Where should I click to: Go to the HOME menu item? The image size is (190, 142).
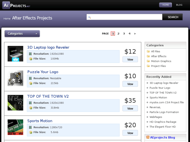pos(165,5)
